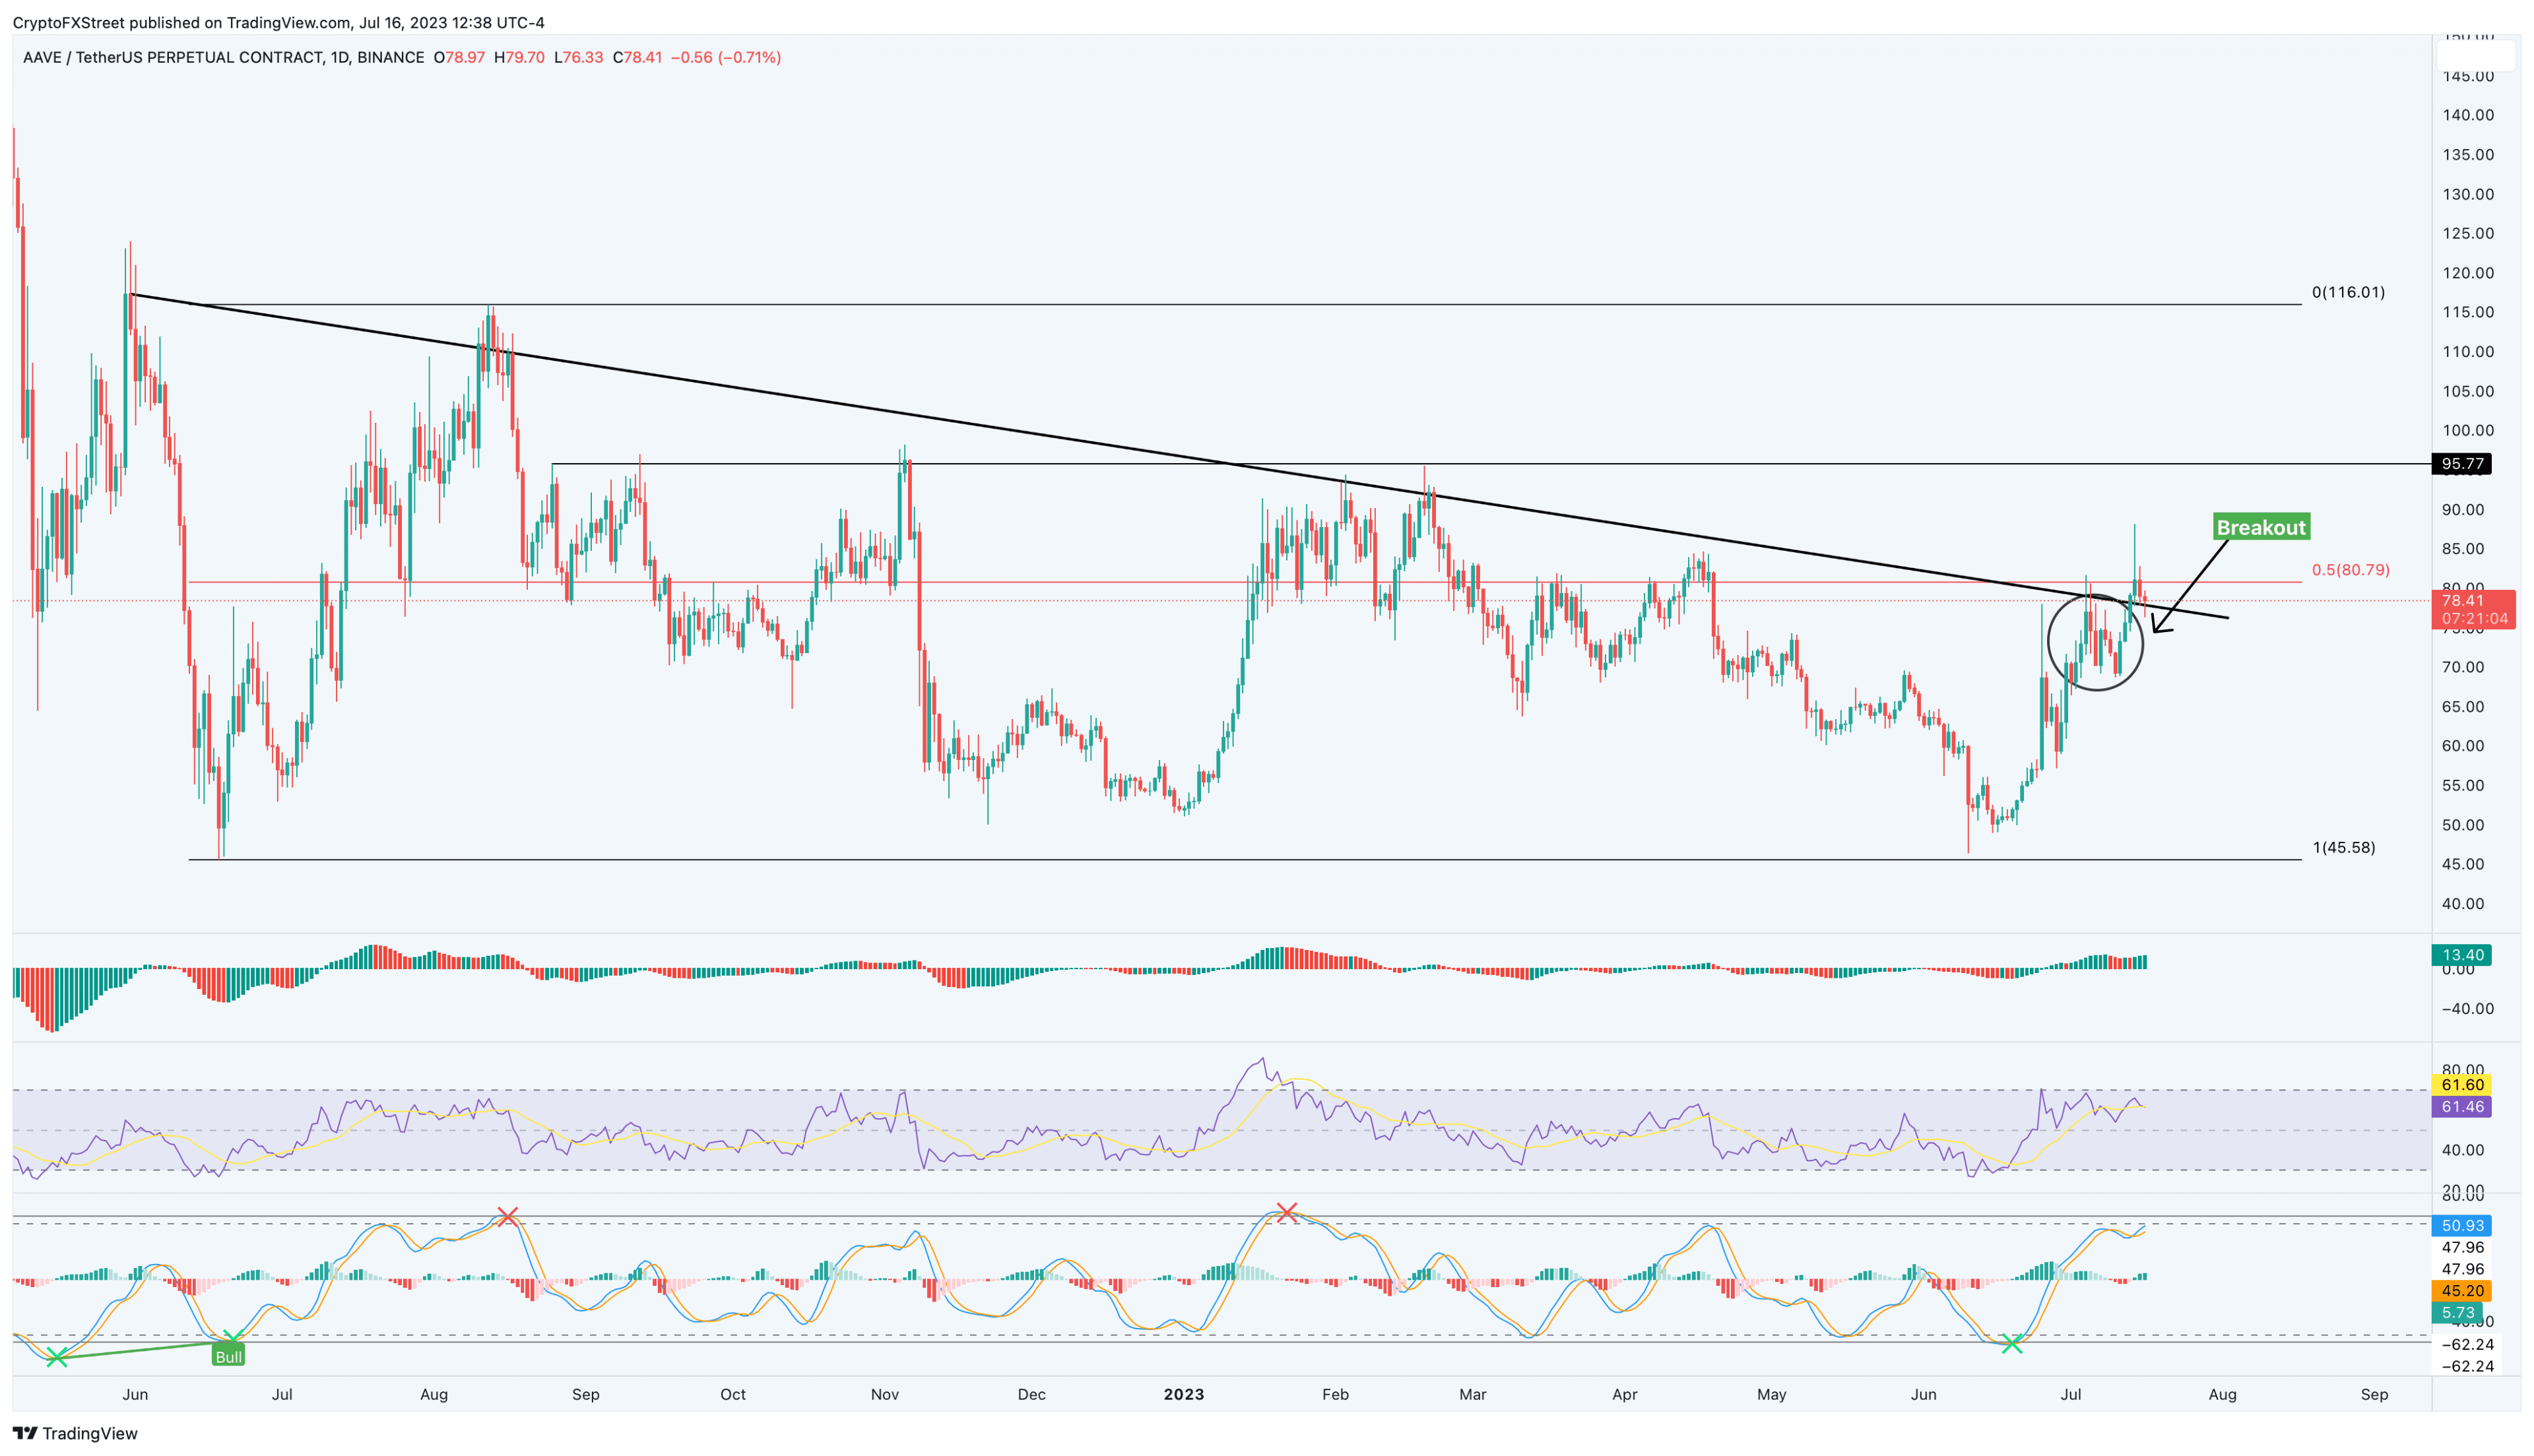Viewport: 2534px width, 1456px height.
Task: Click the Oct label on time axis
Action: tap(733, 1394)
